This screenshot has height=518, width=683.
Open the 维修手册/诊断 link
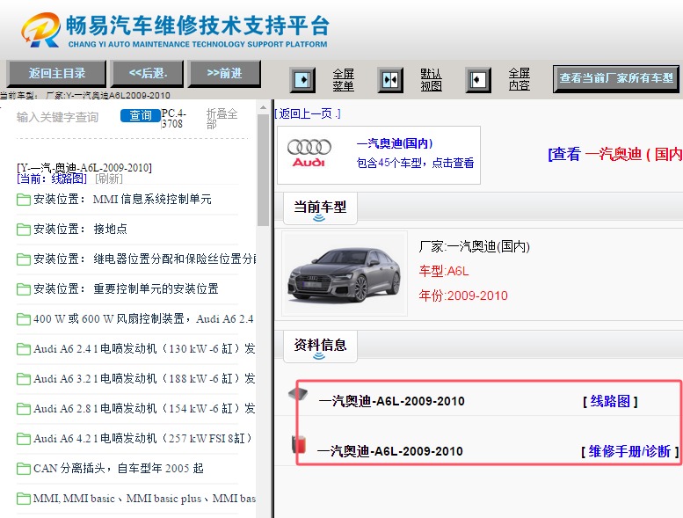click(x=630, y=451)
